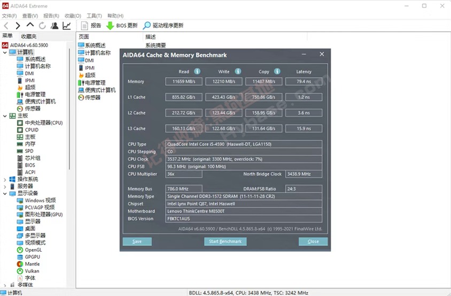Click the user profile icon in toolbar
Viewport: 451px width, 296px height.
(55, 26)
